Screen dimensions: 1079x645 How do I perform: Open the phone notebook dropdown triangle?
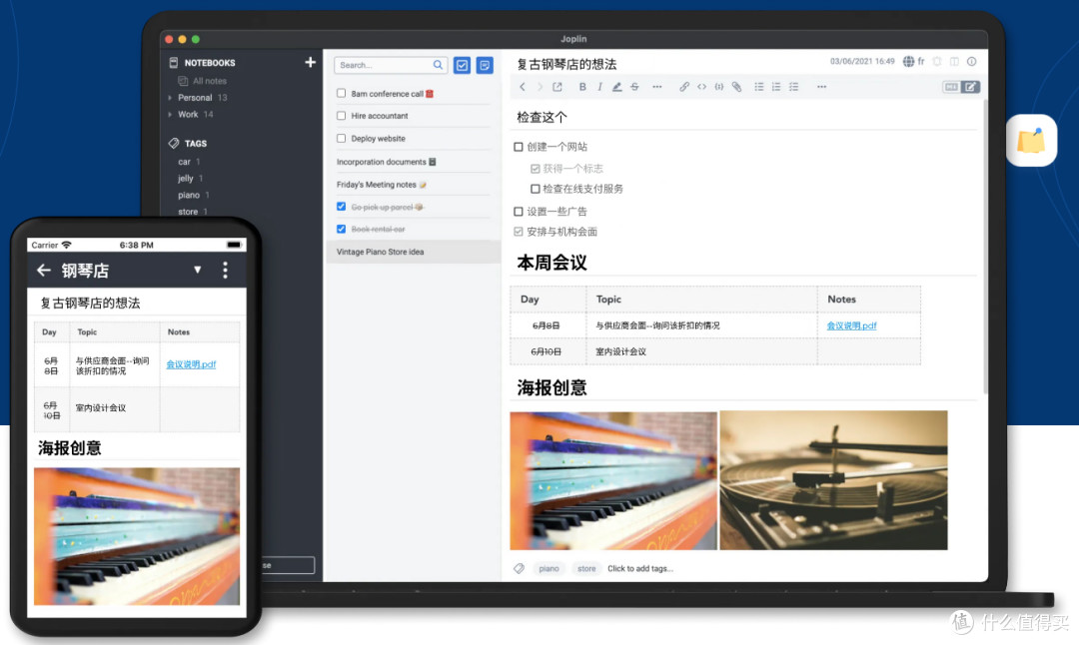click(198, 270)
